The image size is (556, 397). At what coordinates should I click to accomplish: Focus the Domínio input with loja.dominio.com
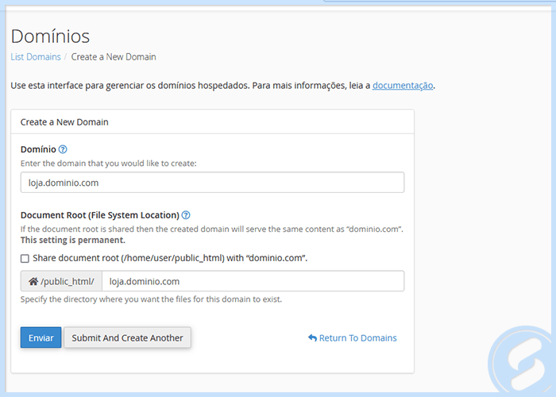point(212,183)
